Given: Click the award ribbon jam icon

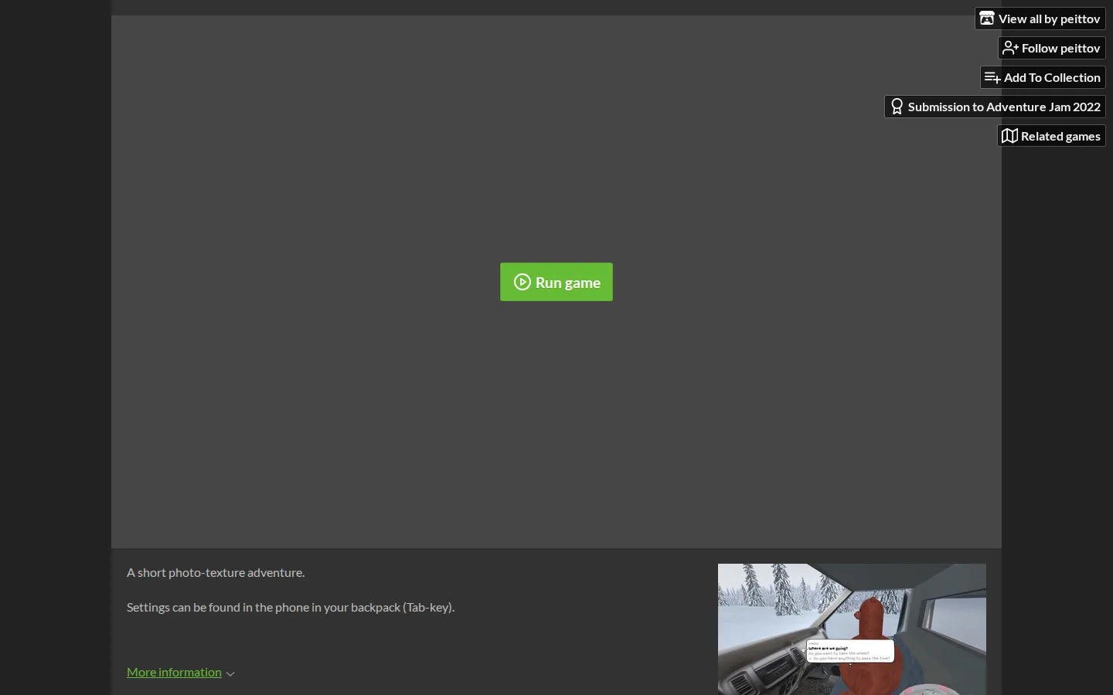Looking at the screenshot, I should (x=897, y=107).
